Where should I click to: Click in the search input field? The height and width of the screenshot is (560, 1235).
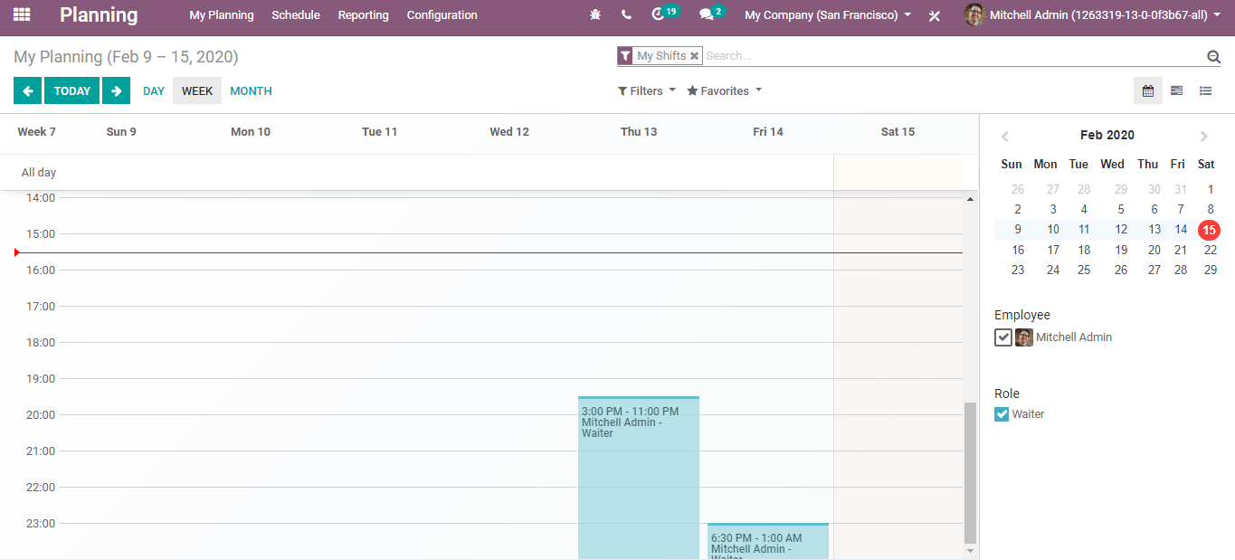tap(953, 56)
